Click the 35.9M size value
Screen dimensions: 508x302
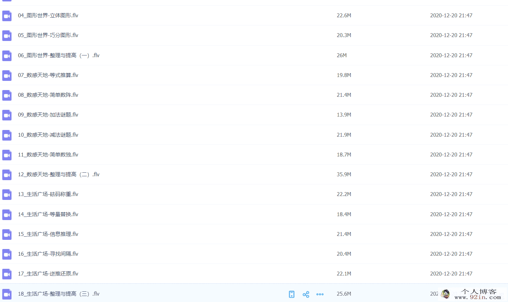click(x=344, y=174)
